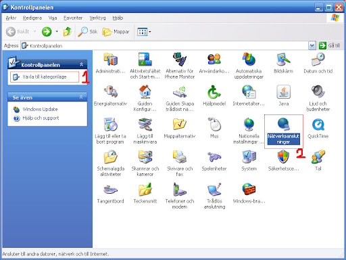
Task: Open Mappalternativ folder options icon
Action: tap(180, 128)
